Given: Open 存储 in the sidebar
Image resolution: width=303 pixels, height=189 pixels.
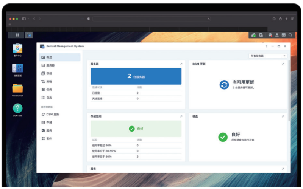Looking at the screenshot, I should (59, 122).
